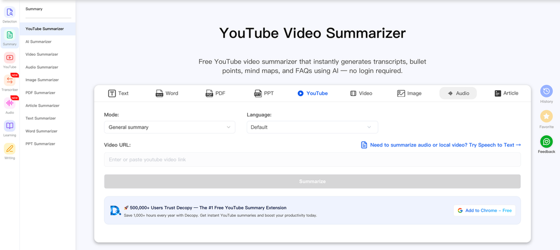This screenshot has width=560, height=250.
Task: Click the 500,000+ Users Trust Decopy headline
Action: tap(208, 207)
